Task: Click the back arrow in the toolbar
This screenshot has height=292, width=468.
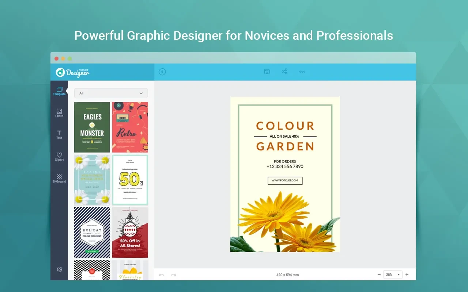Action: pyautogui.click(x=162, y=72)
